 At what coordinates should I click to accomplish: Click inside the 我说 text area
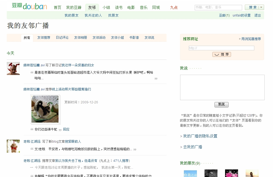[x=222, y=87]
